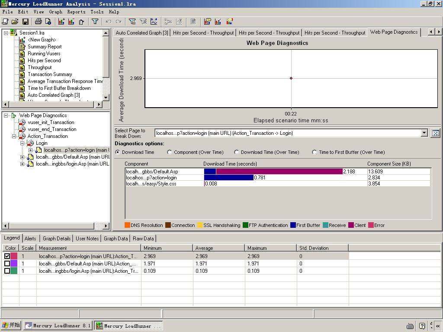Collapse the Login tree node

click(x=22, y=143)
